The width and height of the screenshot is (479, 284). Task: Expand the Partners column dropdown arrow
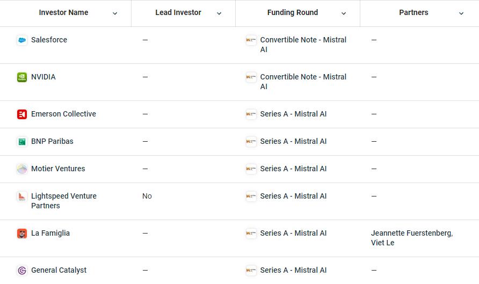pos(461,13)
